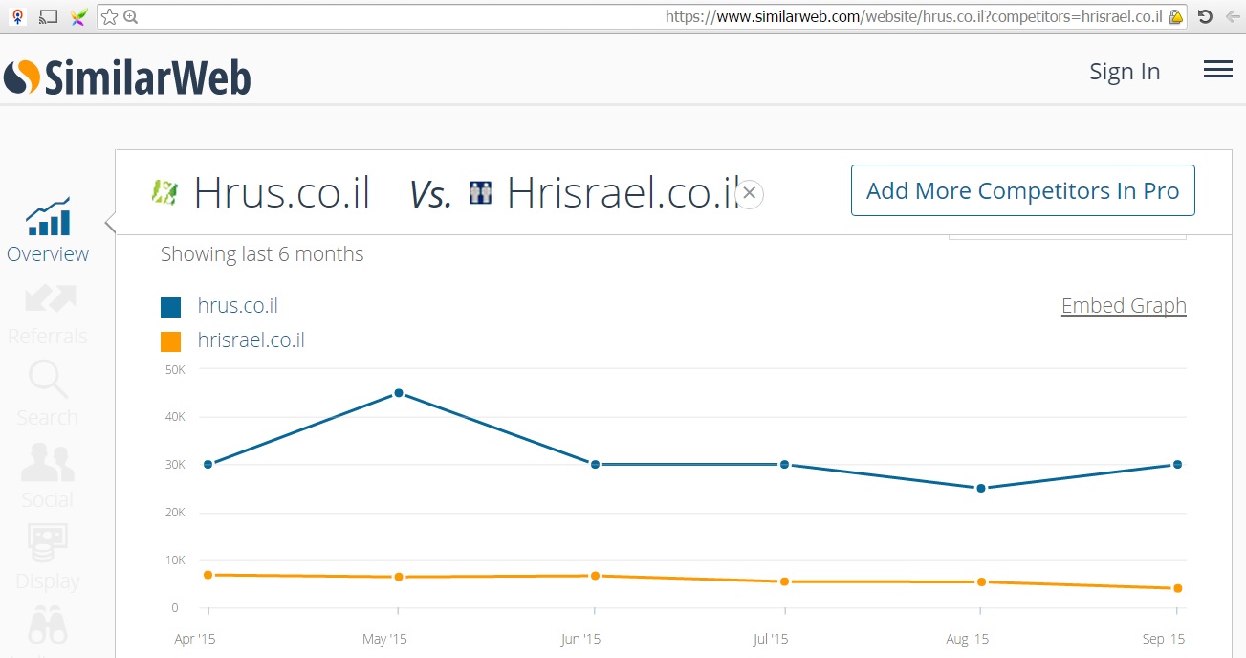The image size is (1246, 658).
Task: Click the zoom magnifier icon in address bar
Action: coord(131,16)
